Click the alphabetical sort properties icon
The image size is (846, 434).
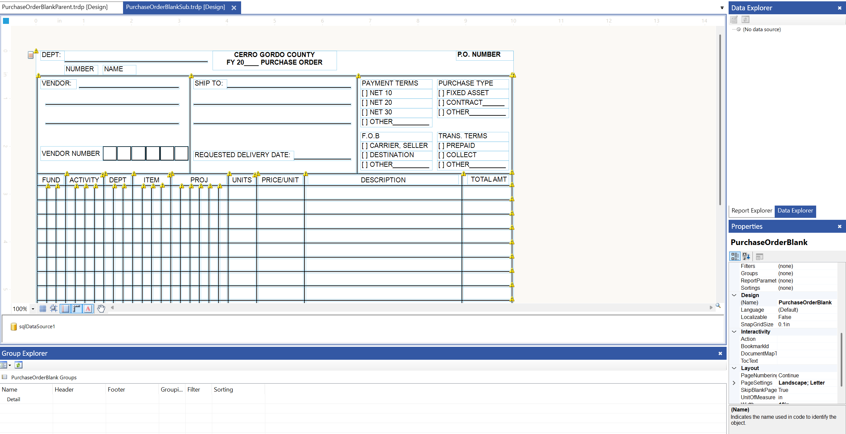coord(746,256)
